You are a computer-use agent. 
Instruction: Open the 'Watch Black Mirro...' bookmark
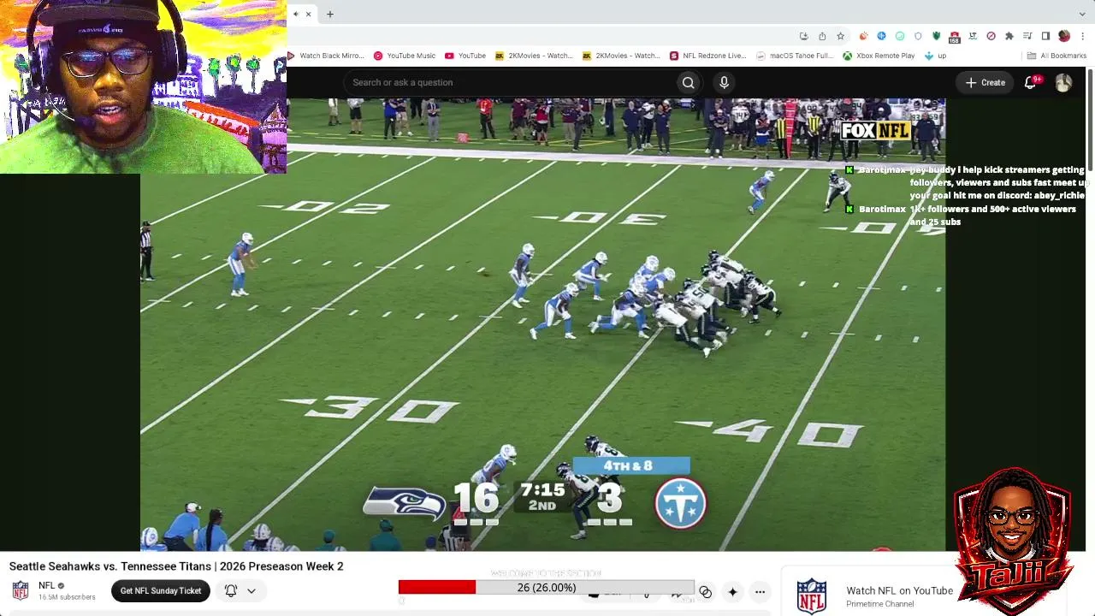(327, 56)
